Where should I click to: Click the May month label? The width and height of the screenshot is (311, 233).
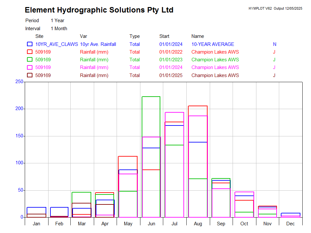tap(128, 224)
